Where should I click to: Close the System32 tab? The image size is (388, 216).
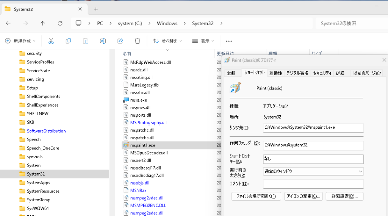click(x=80, y=9)
